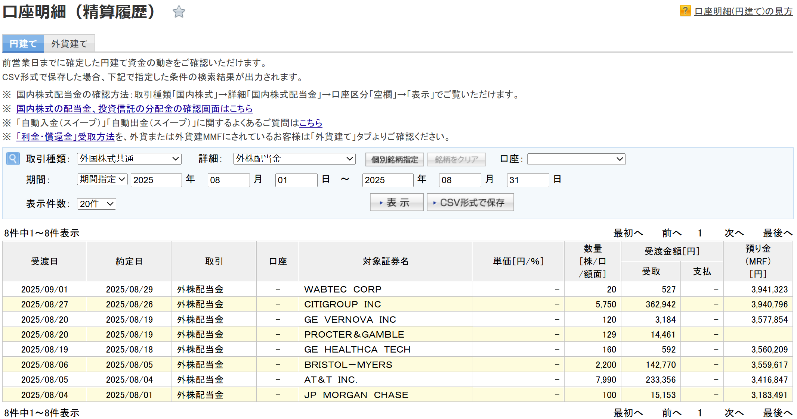Viewport: 797px width, 419px height.
Task: Click the start year input field
Action: 156,180
